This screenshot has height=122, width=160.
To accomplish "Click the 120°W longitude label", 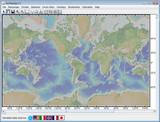I will (58, 108).
